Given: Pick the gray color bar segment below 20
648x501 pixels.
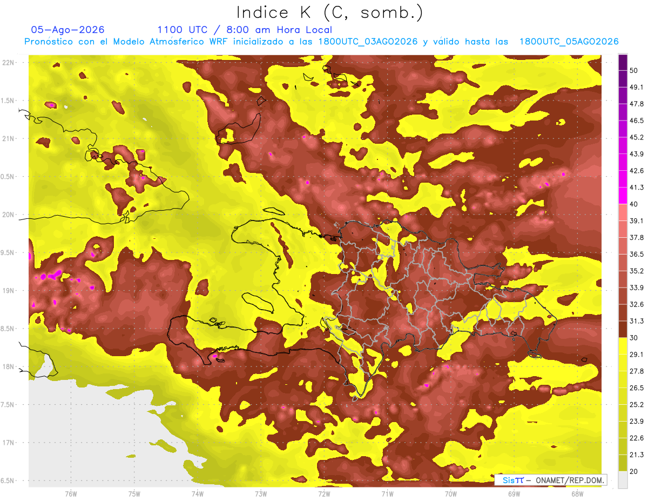Looking at the screenshot, I should (x=623, y=479).
